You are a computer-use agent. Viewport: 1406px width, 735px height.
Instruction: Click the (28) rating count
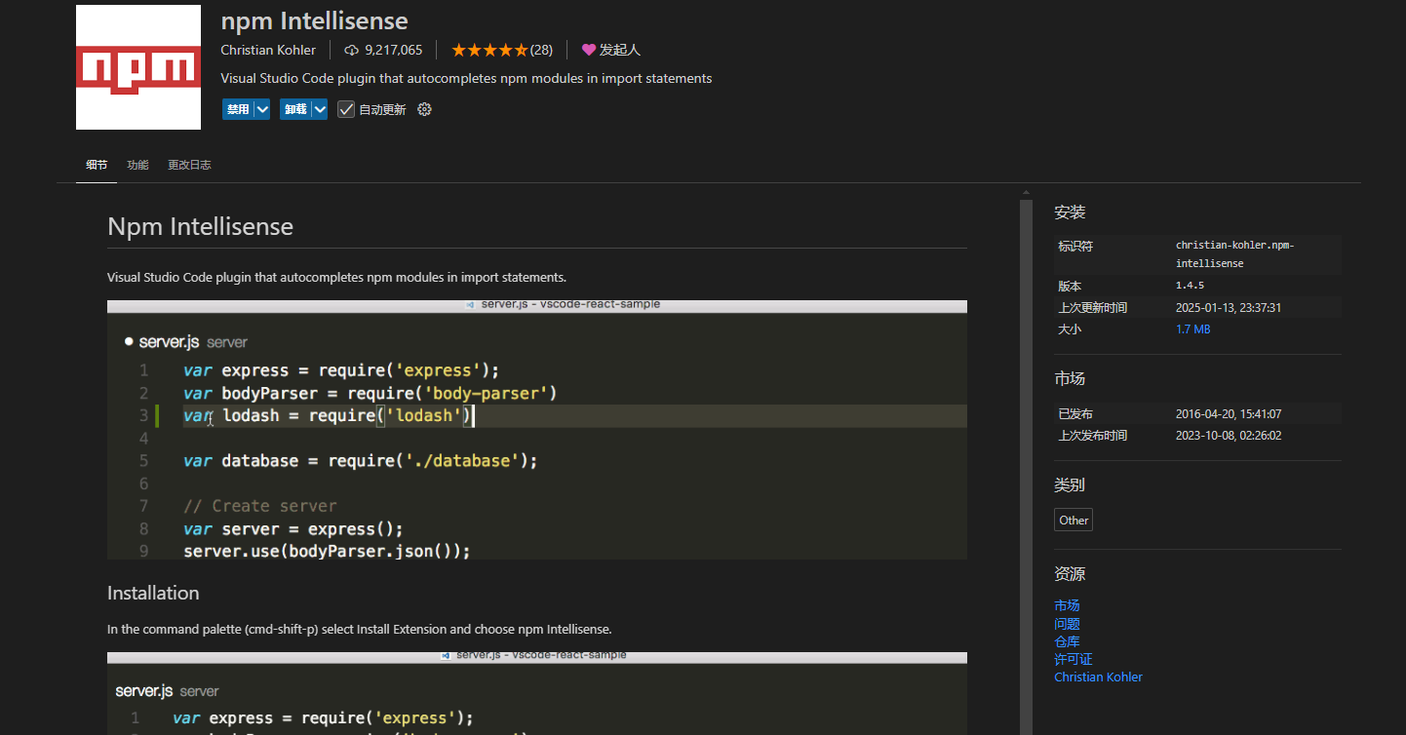coord(541,50)
